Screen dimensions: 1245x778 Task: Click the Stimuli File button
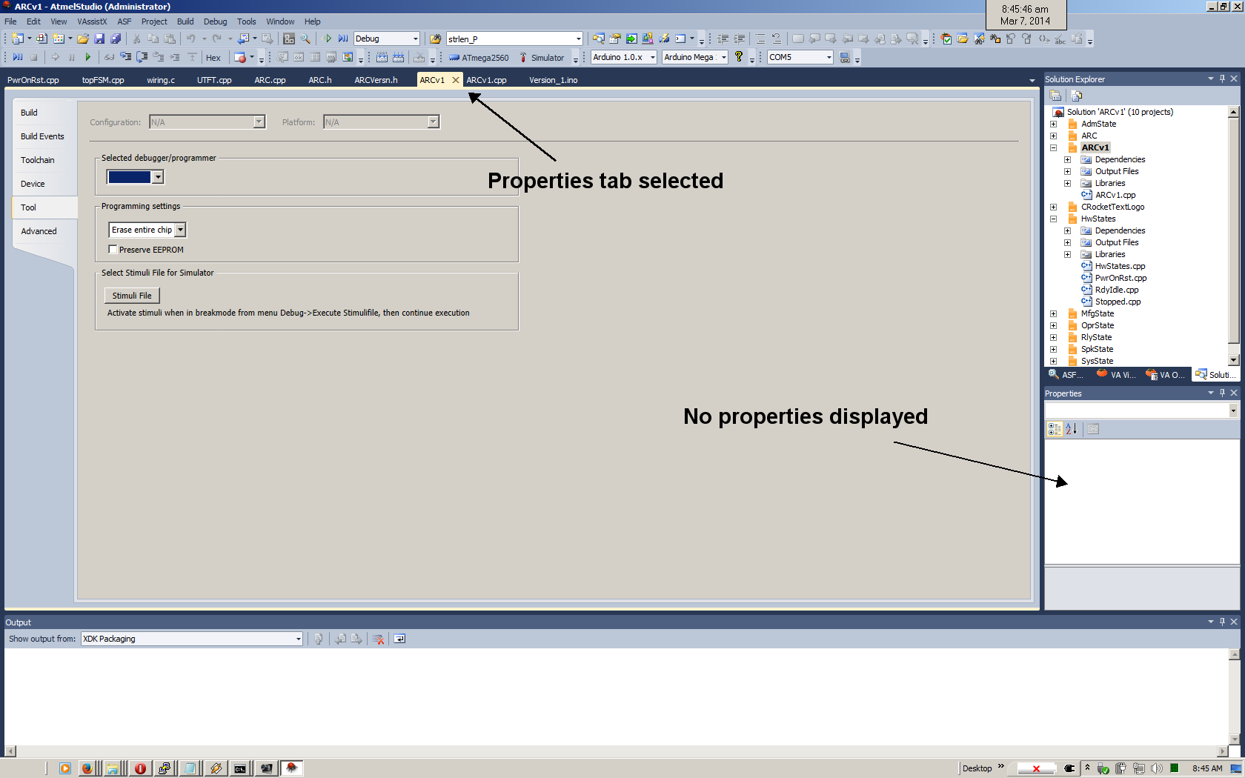(x=132, y=296)
